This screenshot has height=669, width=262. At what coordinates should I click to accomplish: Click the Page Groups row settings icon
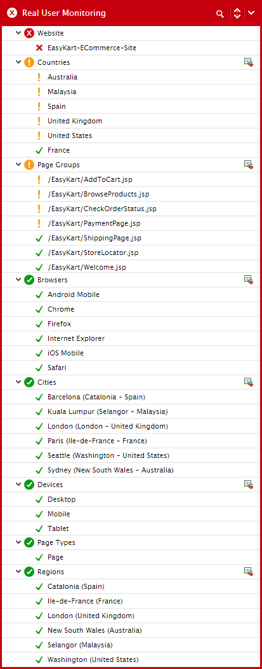pyautogui.click(x=249, y=164)
